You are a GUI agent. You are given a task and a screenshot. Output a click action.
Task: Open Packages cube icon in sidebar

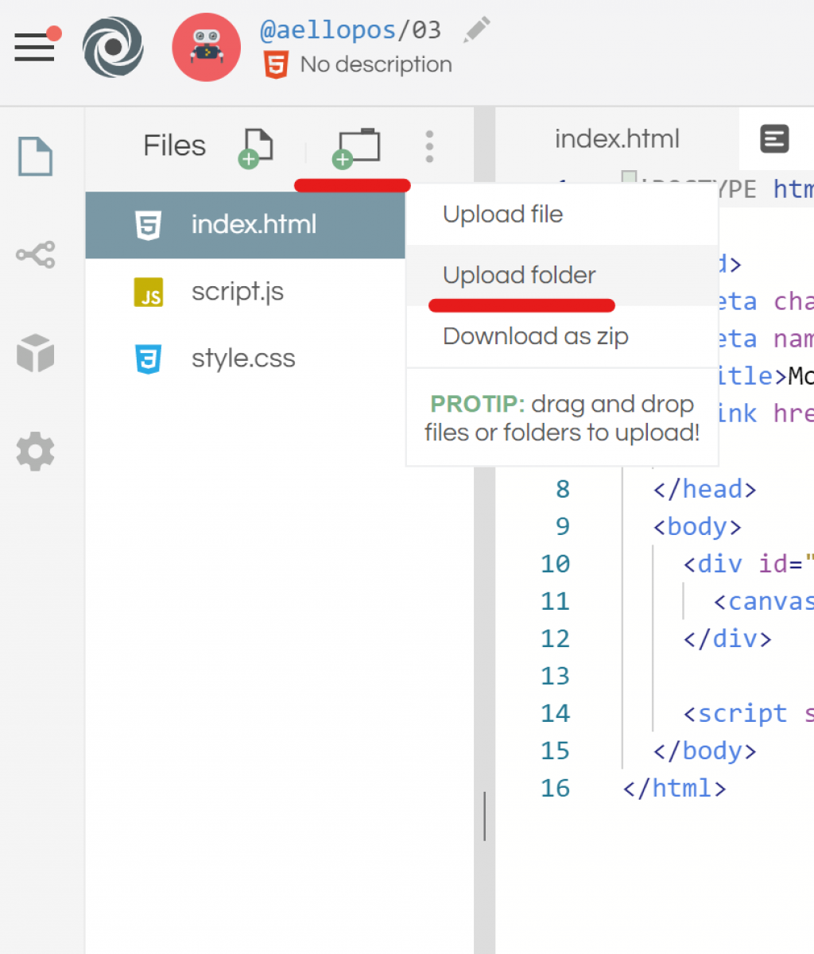tap(36, 353)
